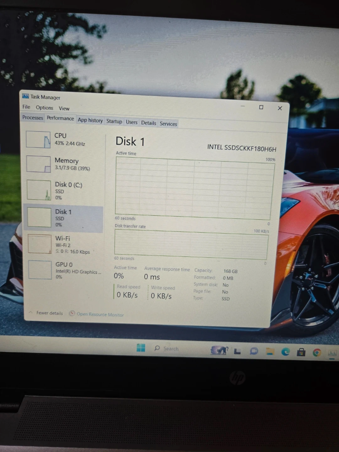
Task: Open the View menu
Action: 64,108
